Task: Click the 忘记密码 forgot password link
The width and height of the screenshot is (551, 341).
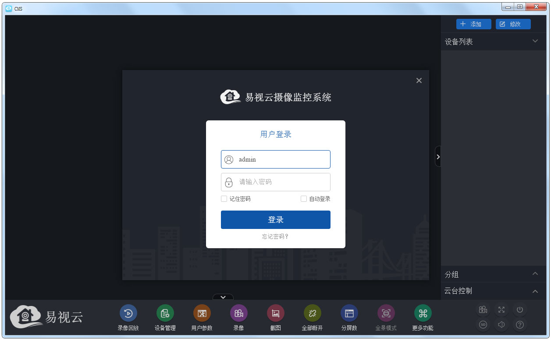Action: tap(275, 236)
